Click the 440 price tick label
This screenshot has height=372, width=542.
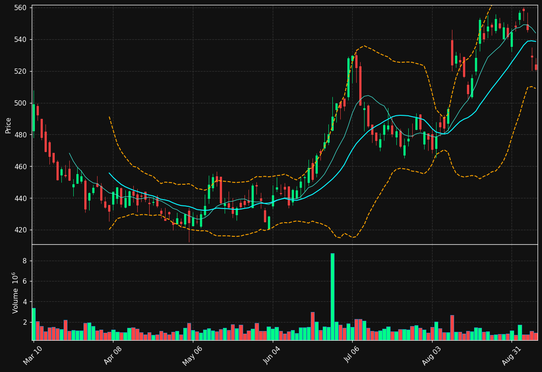point(21,199)
